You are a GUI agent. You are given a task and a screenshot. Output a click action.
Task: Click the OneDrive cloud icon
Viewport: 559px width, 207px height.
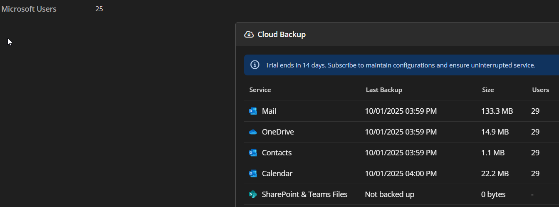(x=252, y=132)
